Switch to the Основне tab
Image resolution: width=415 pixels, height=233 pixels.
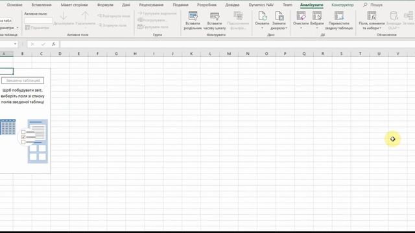tap(14, 5)
